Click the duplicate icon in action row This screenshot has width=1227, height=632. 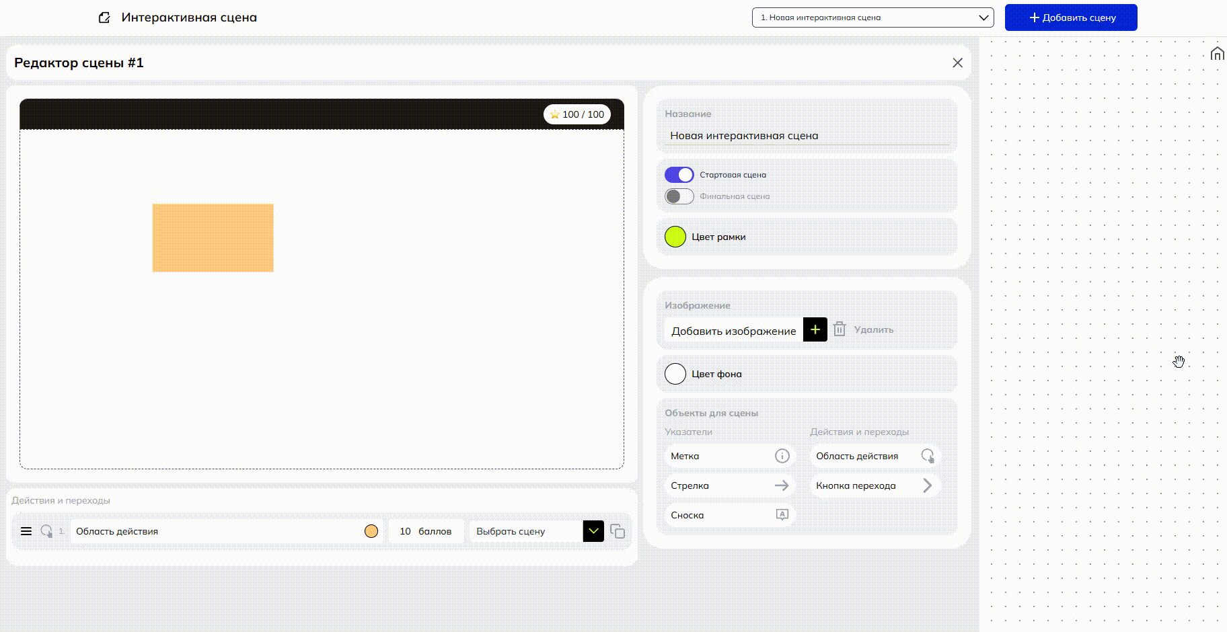617,531
